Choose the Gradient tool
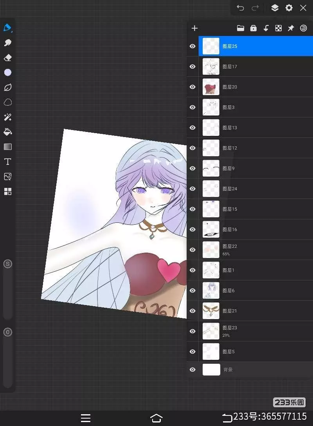The image size is (313, 426). (7, 147)
